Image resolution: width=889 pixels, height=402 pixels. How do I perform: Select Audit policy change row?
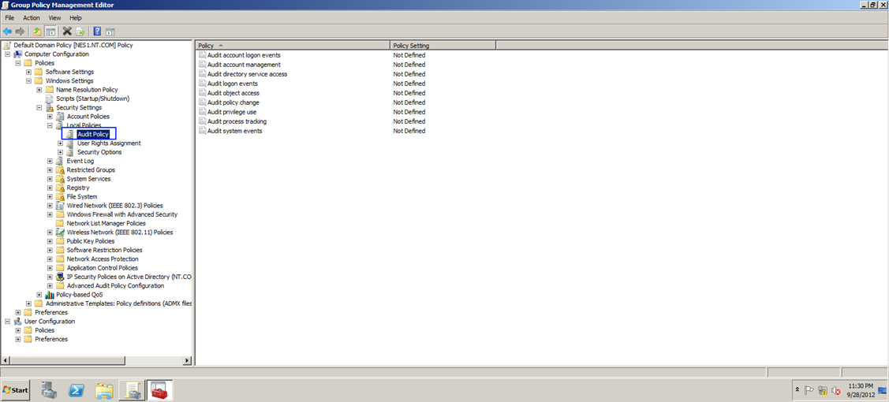coord(233,102)
